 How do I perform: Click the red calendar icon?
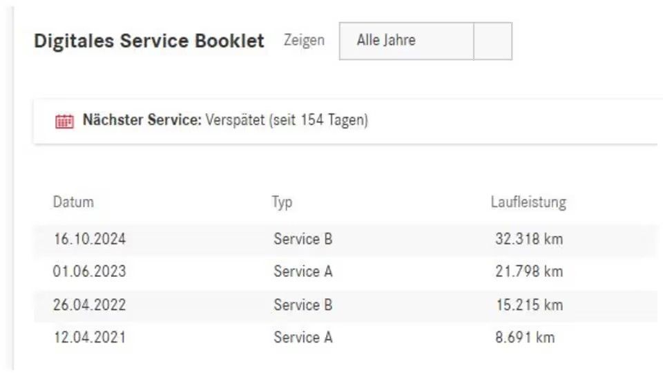pos(64,122)
